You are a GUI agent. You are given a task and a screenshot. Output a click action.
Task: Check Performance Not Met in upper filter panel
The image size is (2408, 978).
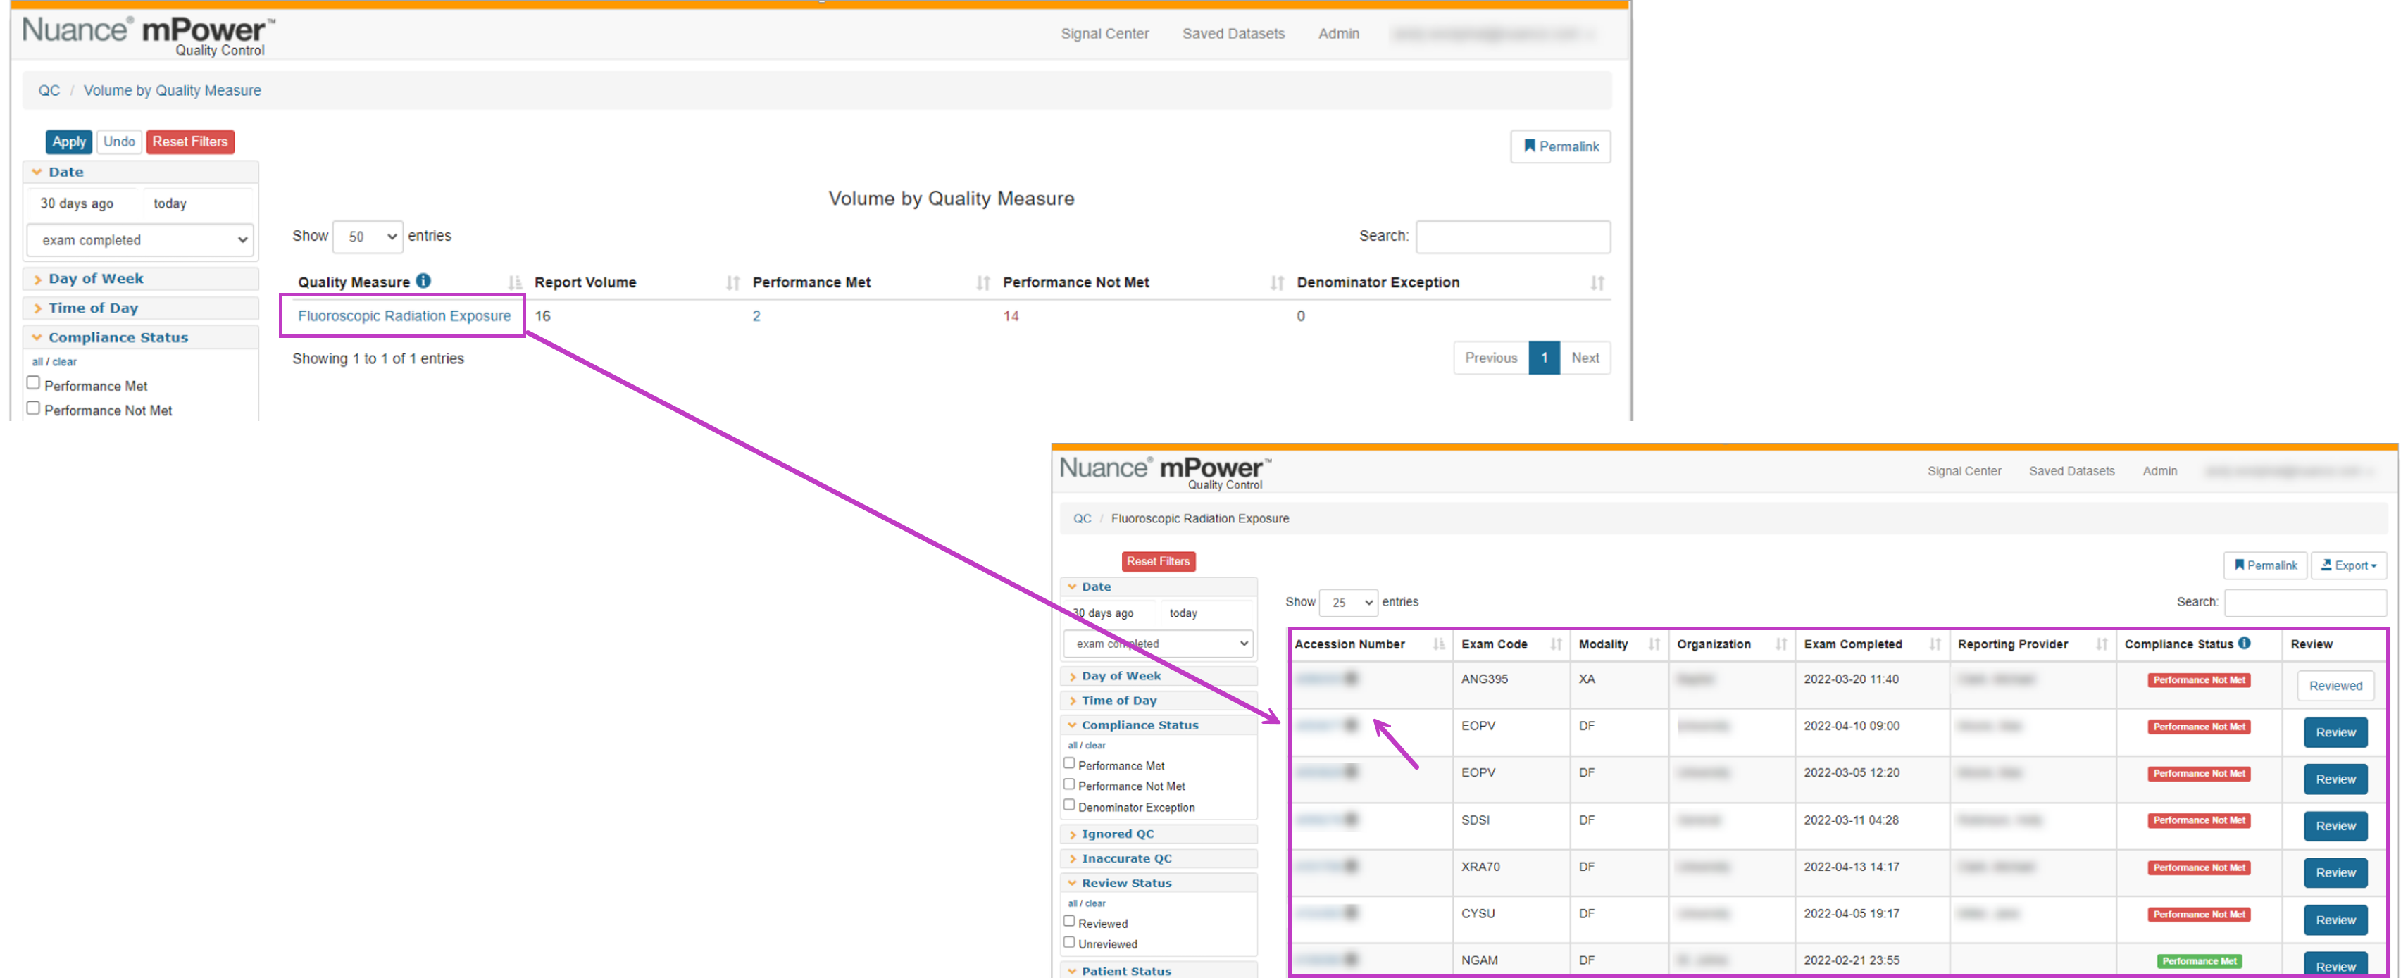pos(34,408)
